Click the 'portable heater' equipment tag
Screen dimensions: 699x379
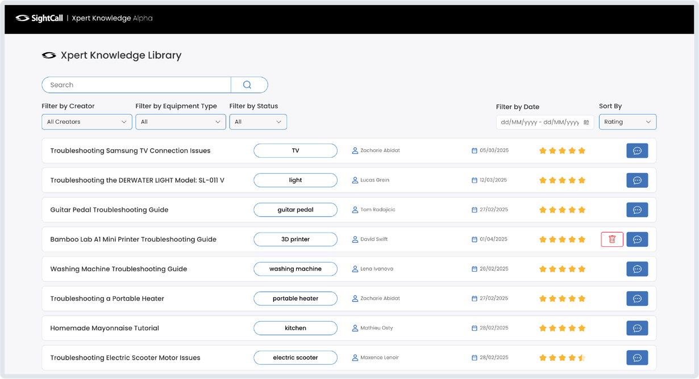[295, 298]
